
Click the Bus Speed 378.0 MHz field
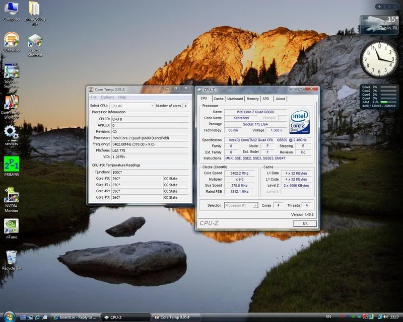[239, 185]
